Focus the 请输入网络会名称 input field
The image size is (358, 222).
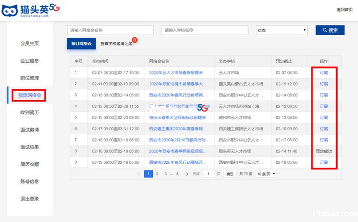click(x=110, y=30)
